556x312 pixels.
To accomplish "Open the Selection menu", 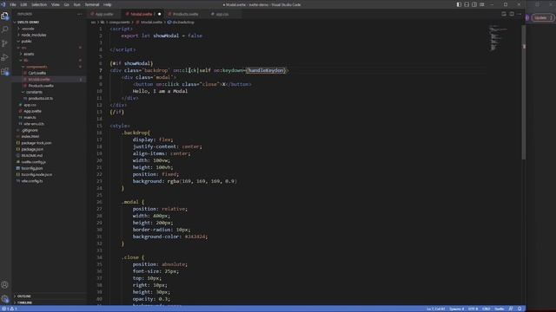I will point(39,4).
